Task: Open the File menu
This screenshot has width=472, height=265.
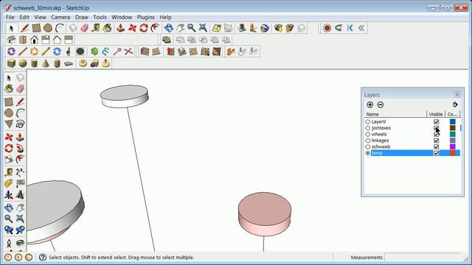Action: tap(10, 17)
